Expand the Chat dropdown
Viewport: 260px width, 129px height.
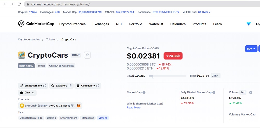[x=27, y=93]
